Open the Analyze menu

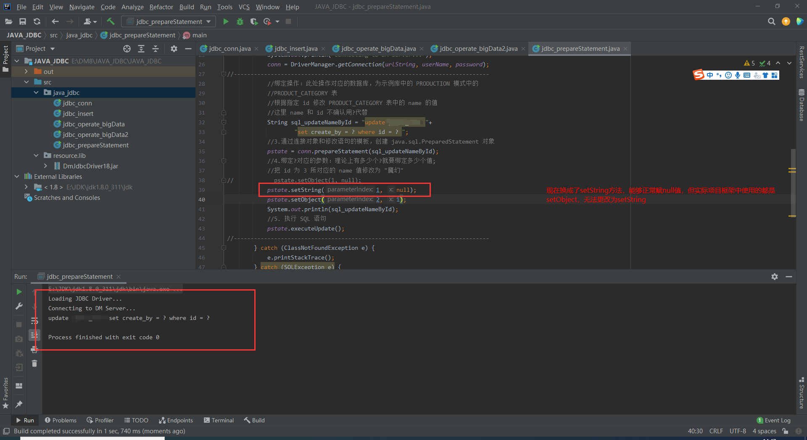click(132, 7)
